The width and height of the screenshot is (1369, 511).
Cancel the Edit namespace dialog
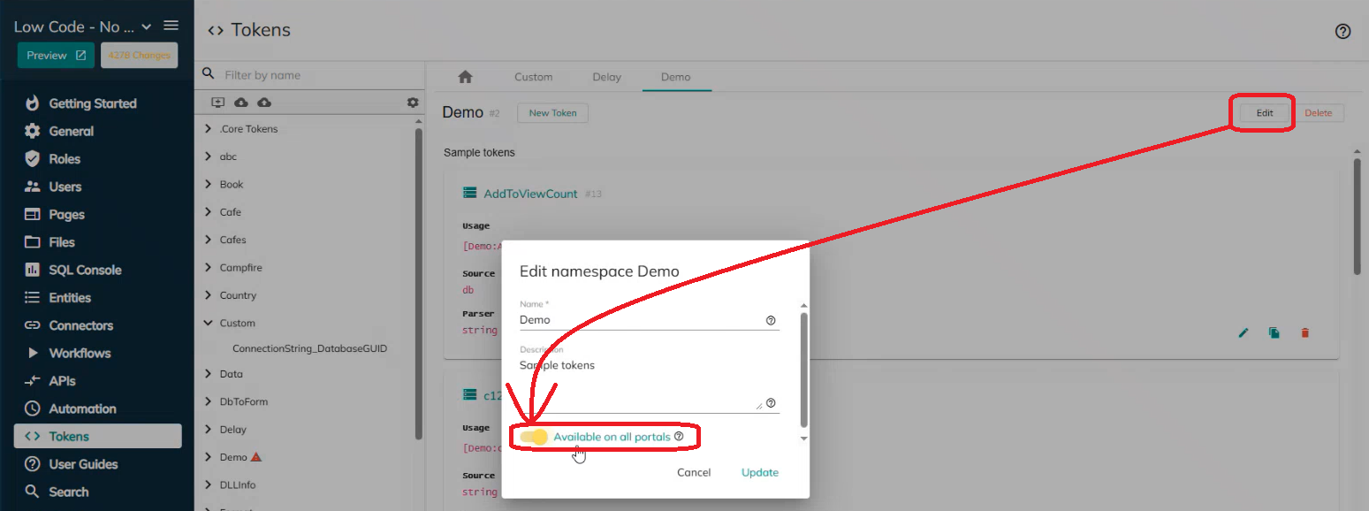[694, 472]
